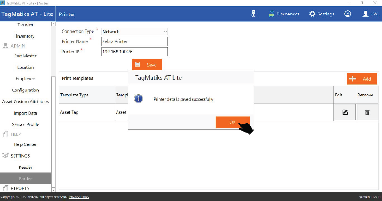
Task: Click the blue info icon in dialog
Action: tap(139, 99)
